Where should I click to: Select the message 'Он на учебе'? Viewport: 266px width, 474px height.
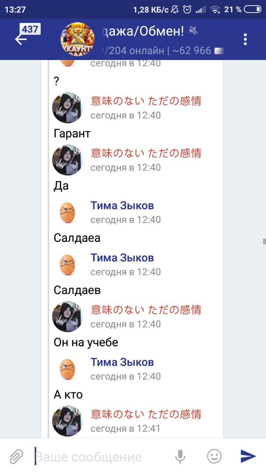tap(86, 342)
